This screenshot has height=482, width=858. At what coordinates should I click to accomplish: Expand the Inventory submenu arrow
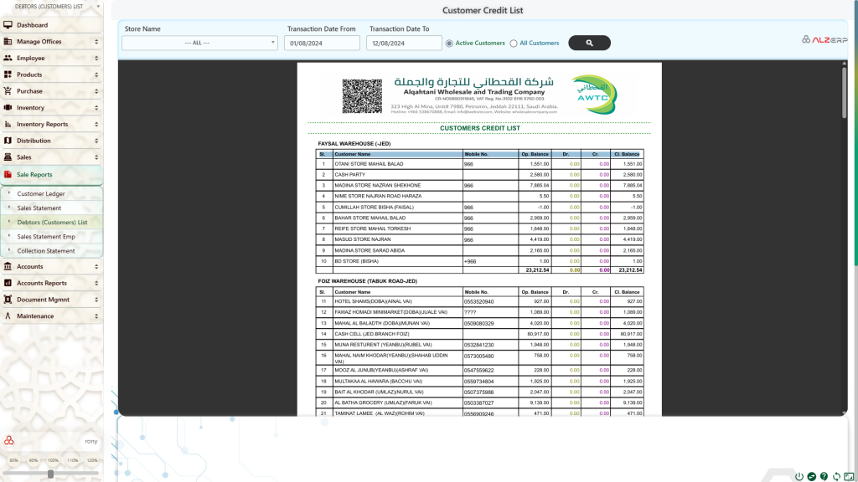coord(96,108)
